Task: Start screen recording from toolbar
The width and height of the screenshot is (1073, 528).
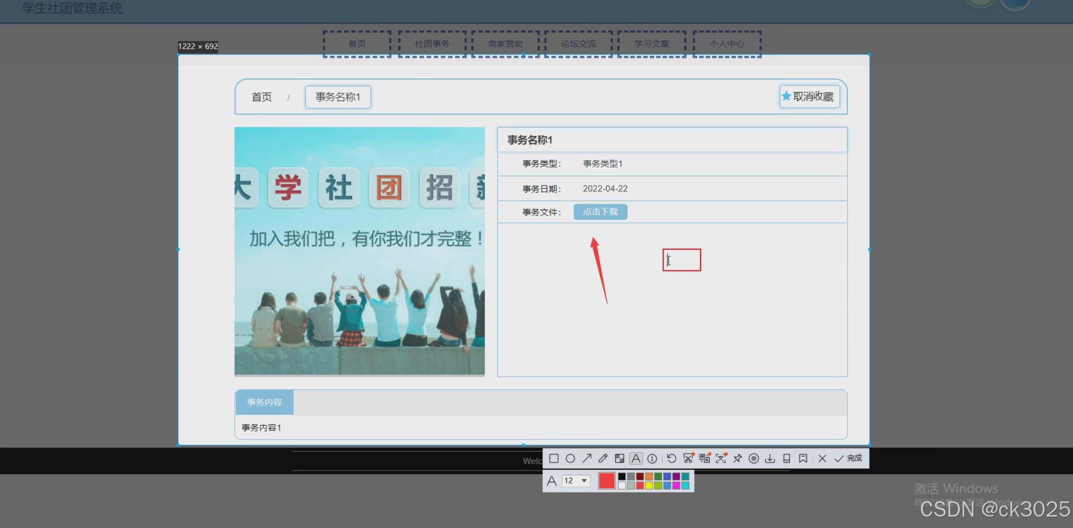Action: pos(753,458)
